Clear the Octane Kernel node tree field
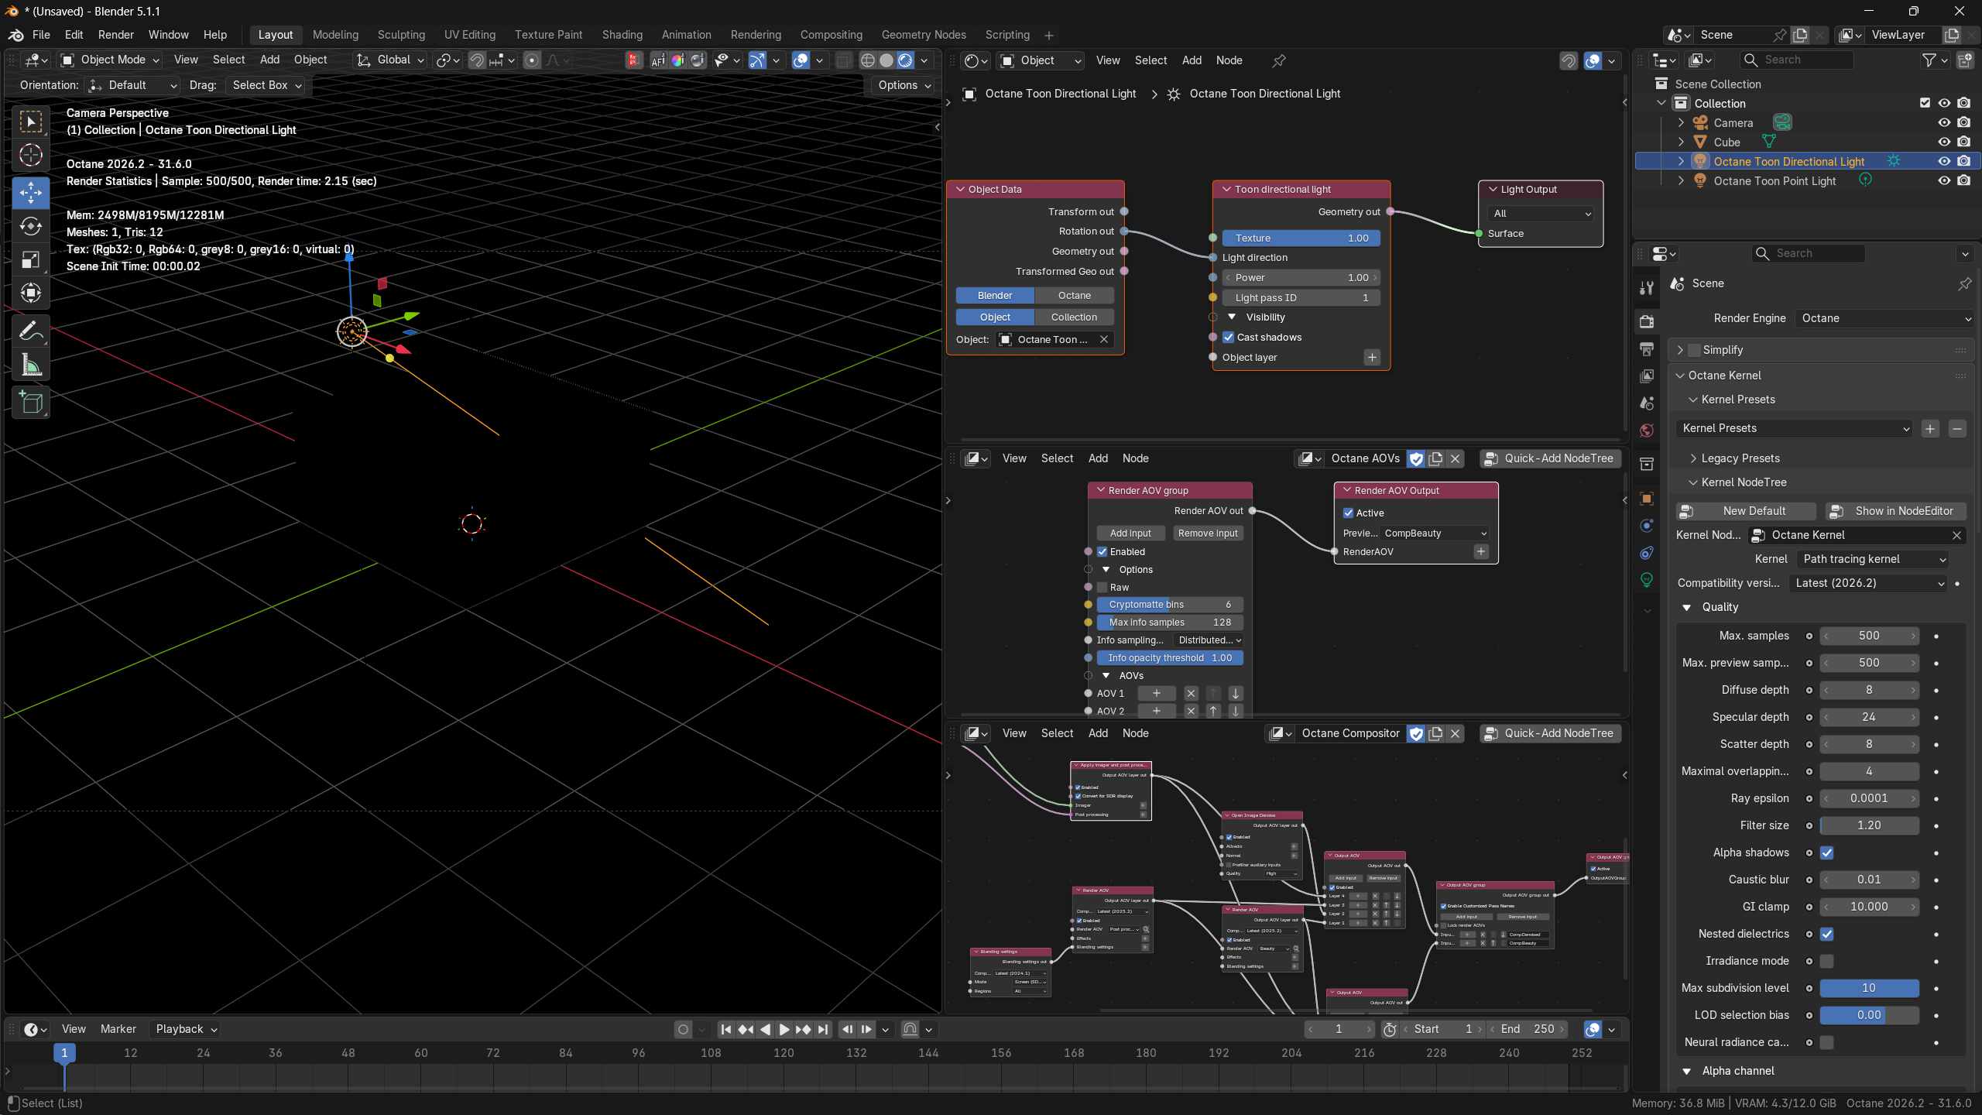This screenshot has height=1115, width=1982. [x=1956, y=535]
